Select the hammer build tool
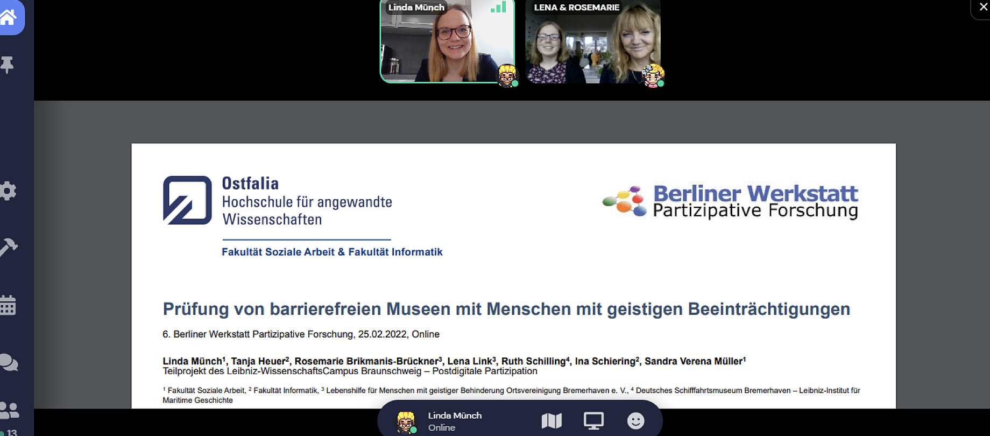This screenshot has width=990, height=436. pyautogui.click(x=8, y=247)
